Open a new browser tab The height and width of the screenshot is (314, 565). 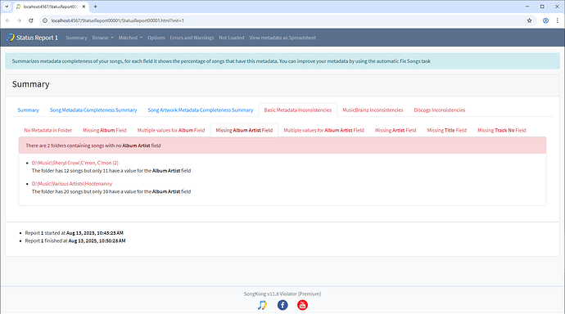pyautogui.click(x=96, y=7)
